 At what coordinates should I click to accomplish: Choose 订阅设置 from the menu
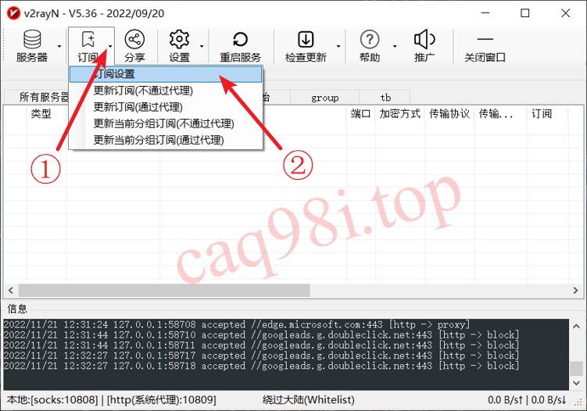(x=166, y=74)
